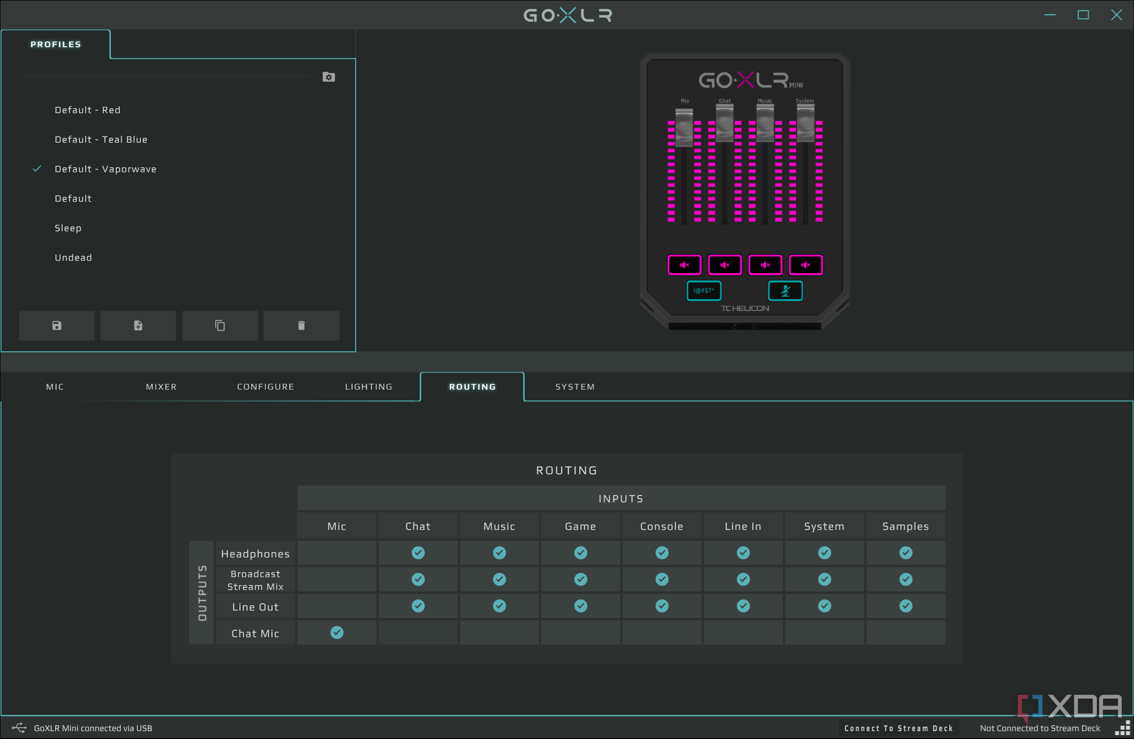1134x739 pixels.
Task: Toggle Samples routing to Line Out
Action: coord(906,606)
